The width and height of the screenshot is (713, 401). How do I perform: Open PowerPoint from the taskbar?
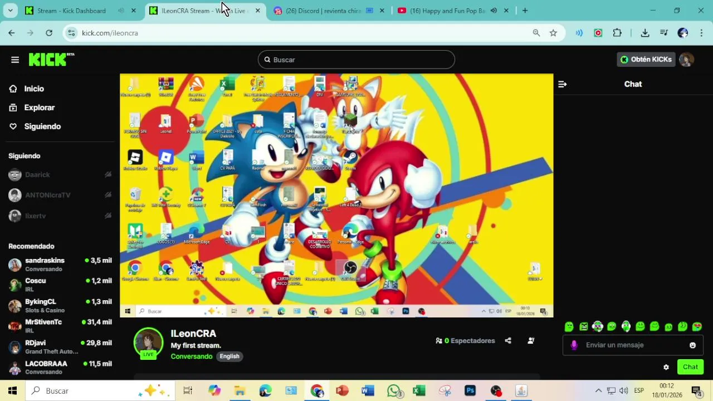(x=342, y=391)
